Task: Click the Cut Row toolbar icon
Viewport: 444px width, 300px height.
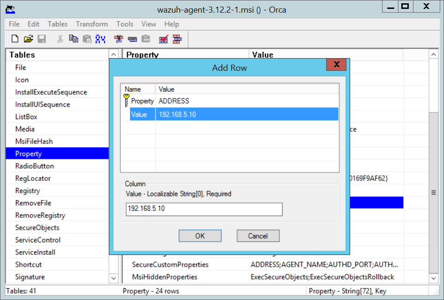Action: click(119, 39)
